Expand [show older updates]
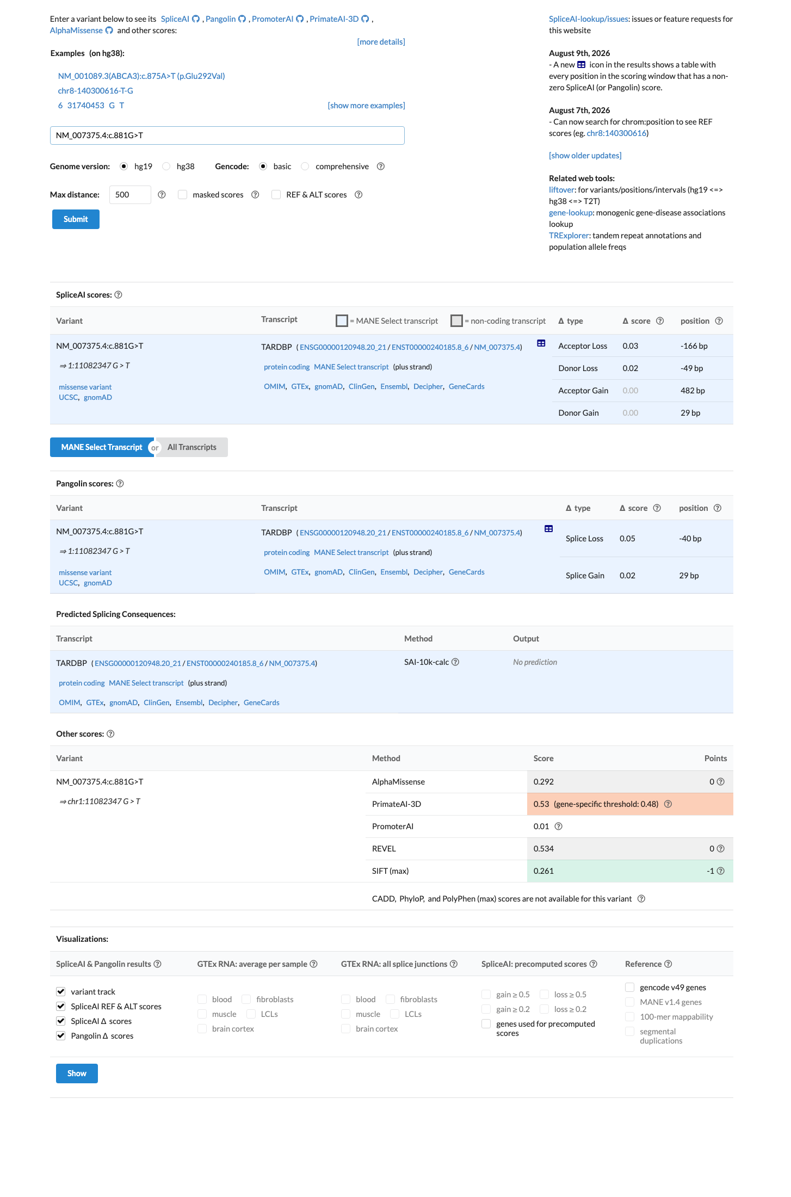Image resolution: width=791 pixels, height=1197 pixels. tap(585, 156)
